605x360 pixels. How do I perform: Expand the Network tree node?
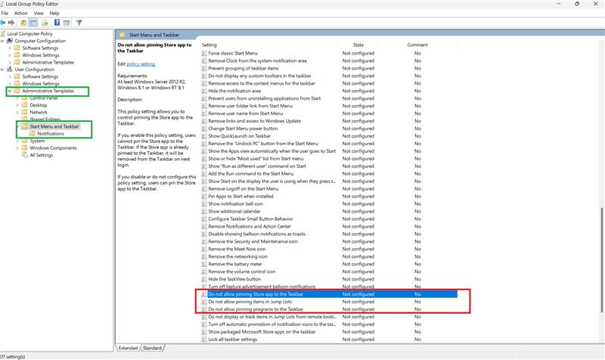(17, 112)
